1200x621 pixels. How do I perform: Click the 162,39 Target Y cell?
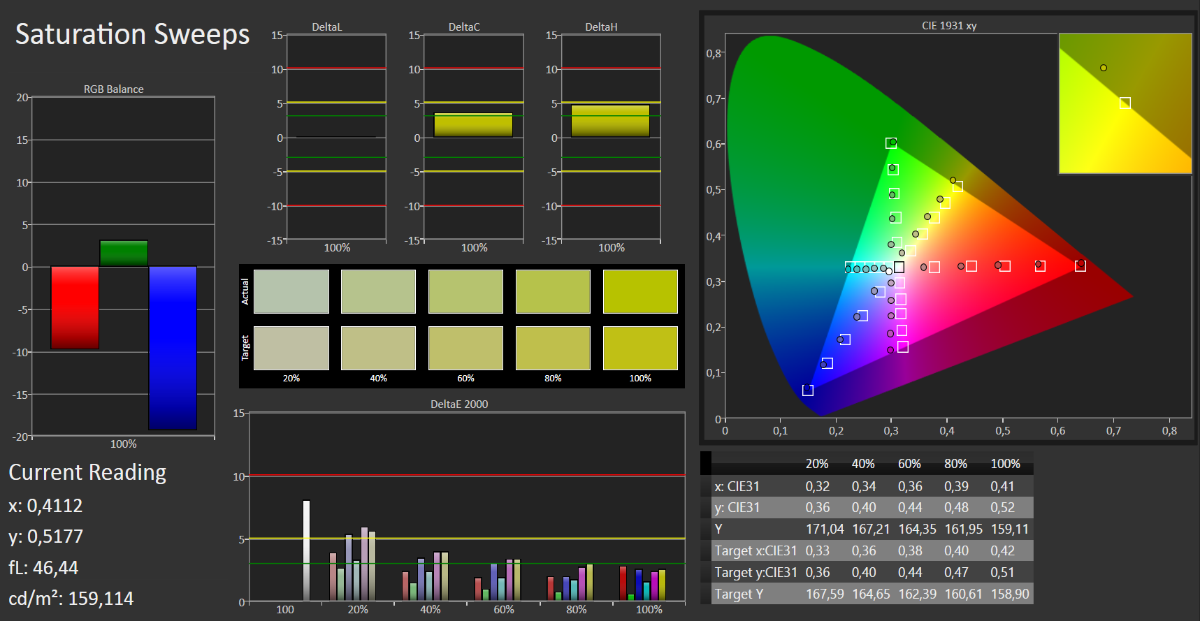[x=917, y=594]
